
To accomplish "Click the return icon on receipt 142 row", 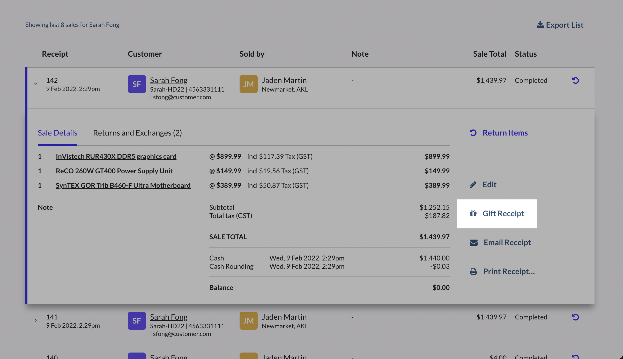I will (x=575, y=80).
